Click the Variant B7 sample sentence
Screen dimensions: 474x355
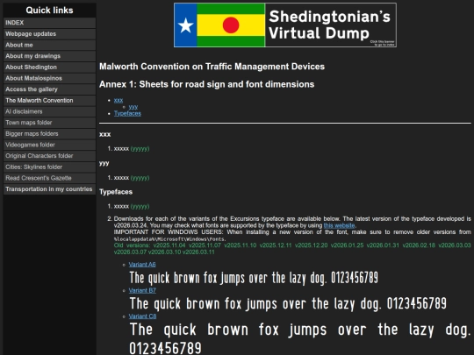288,303
